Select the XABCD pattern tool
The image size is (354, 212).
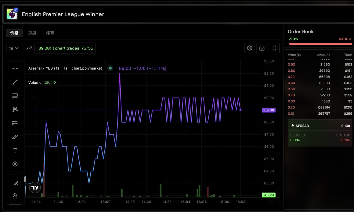(x=15, y=109)
